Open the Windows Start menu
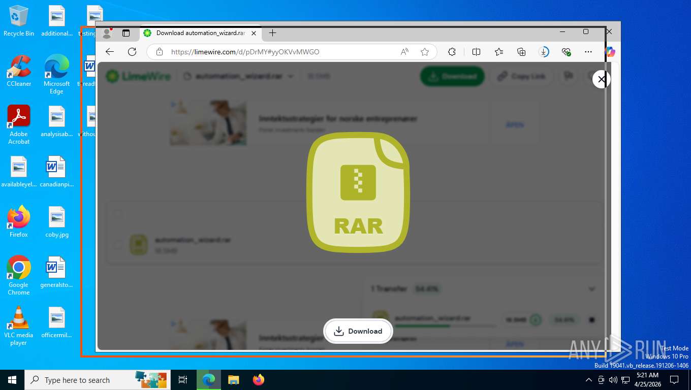The height and width of the screenshot is (390, 691). (12, 380)
